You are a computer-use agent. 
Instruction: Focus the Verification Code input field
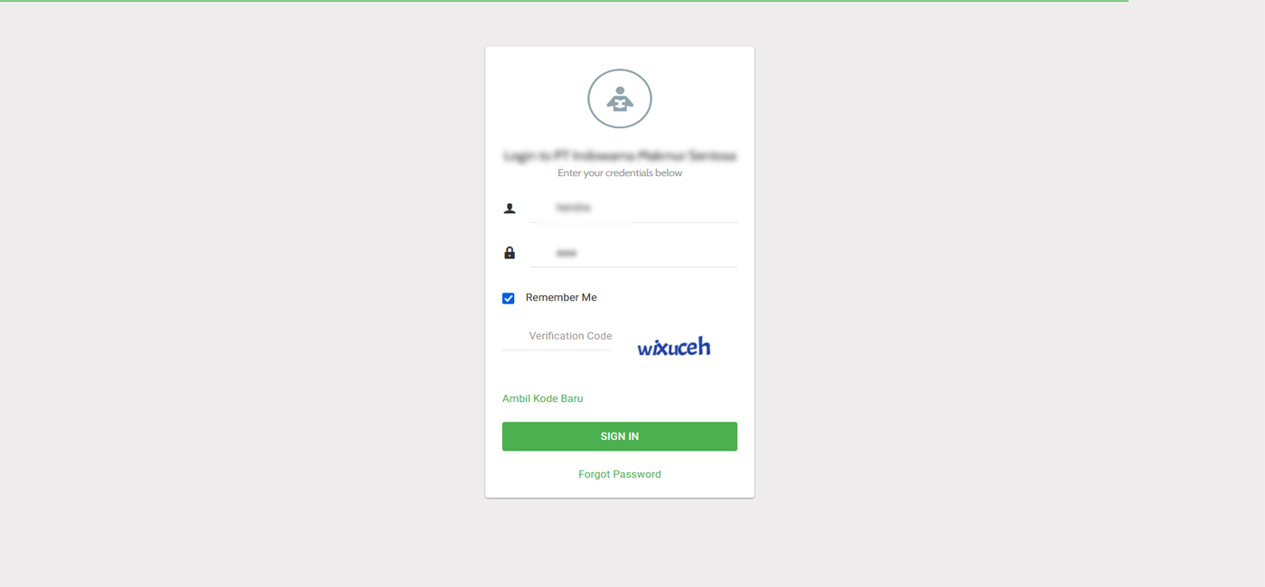tap(558, 336)
